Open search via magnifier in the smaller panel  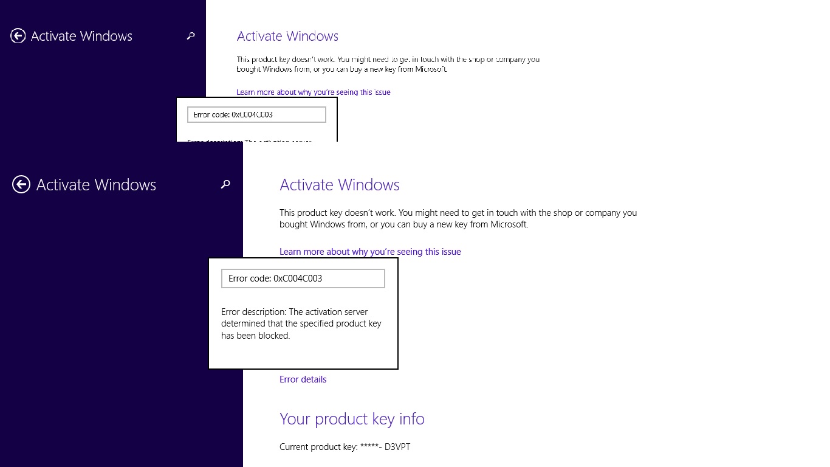click(191, 36)
